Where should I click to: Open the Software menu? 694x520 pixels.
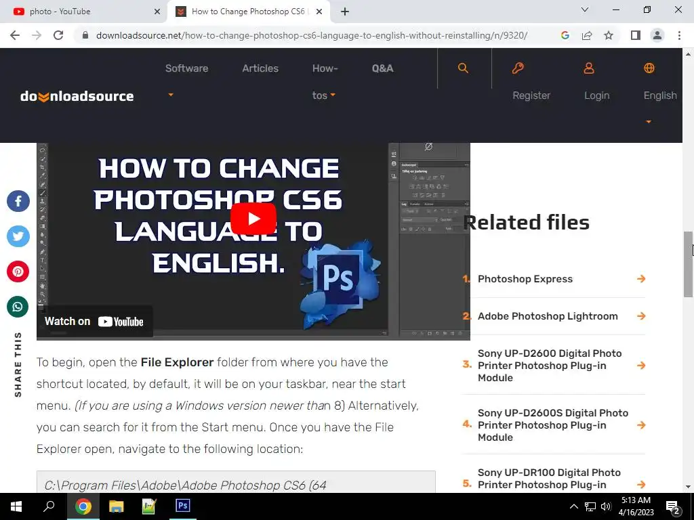(x=187, y=68)
